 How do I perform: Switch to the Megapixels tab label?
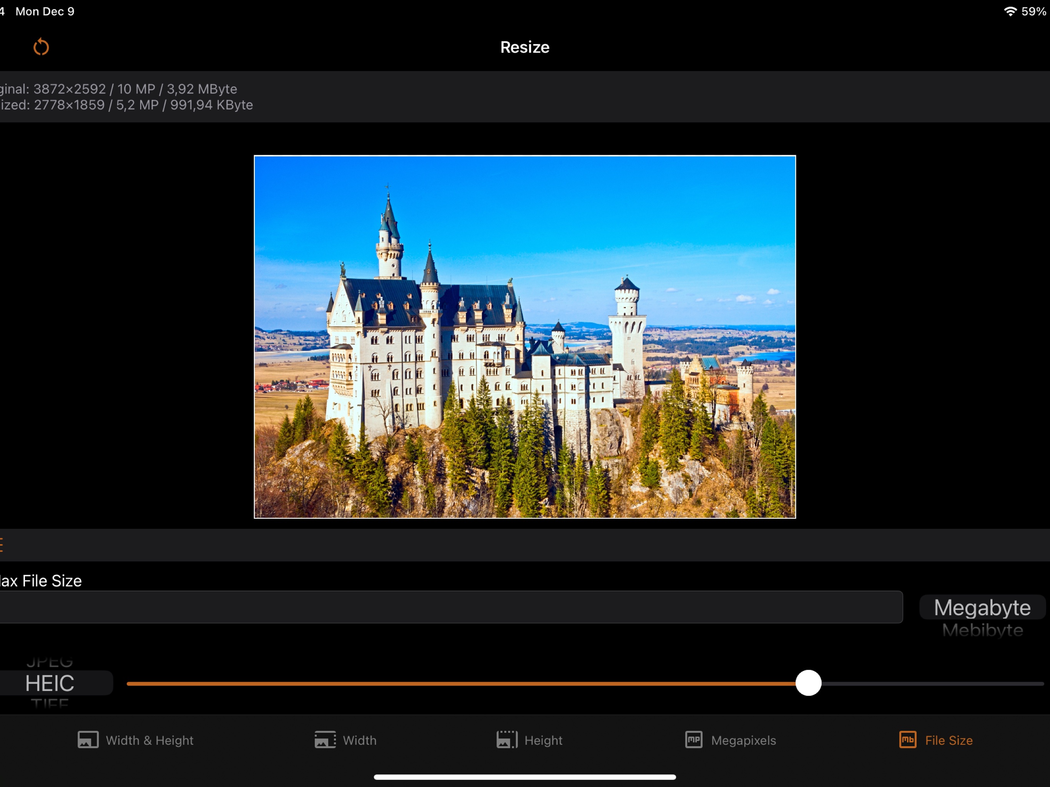[743, 740]
